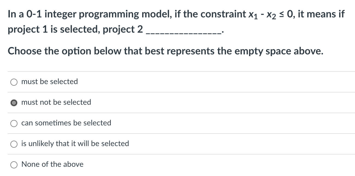
Task: Select the "None of the above" option
Action: pos(14,164)
